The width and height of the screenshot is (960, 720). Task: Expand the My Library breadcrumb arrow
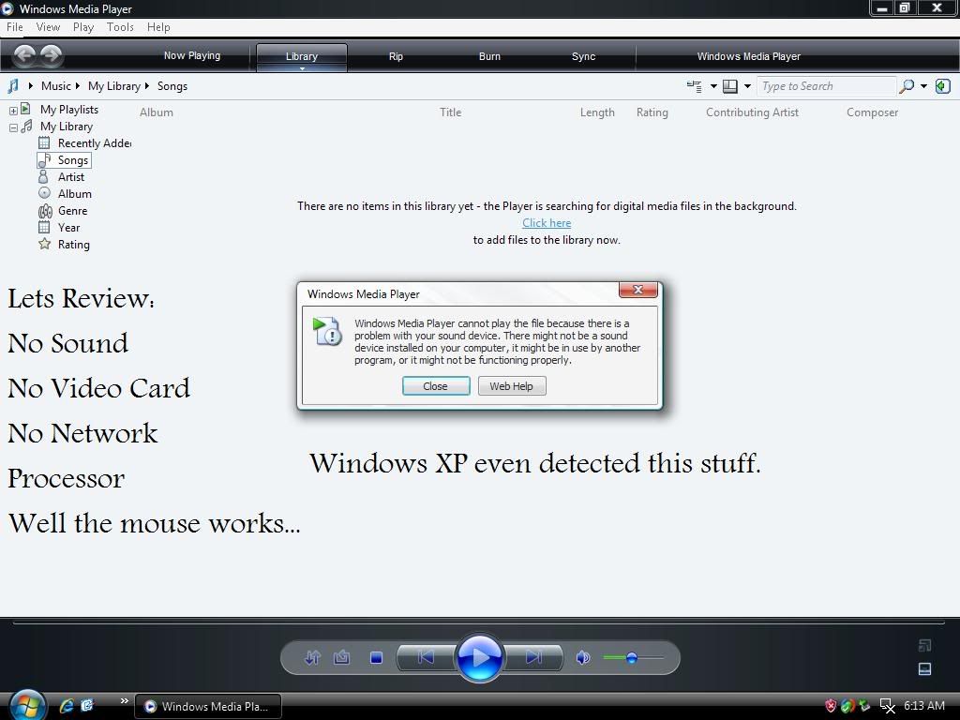click(x=147, y=85)
